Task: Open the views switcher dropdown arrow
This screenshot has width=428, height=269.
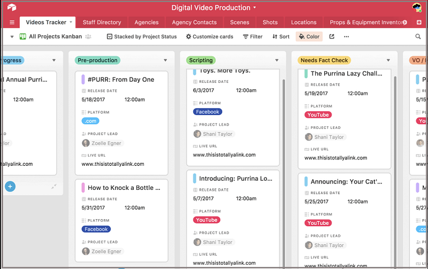Action: (x=12, y=36)
